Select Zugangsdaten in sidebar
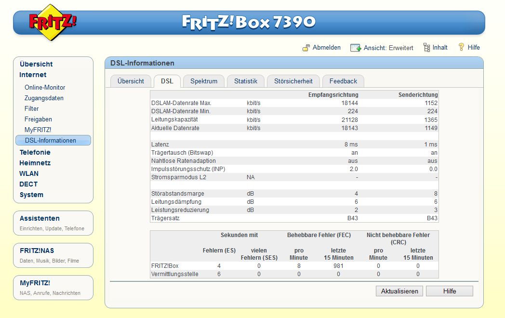The image size is (505, 318). [44, 98]
